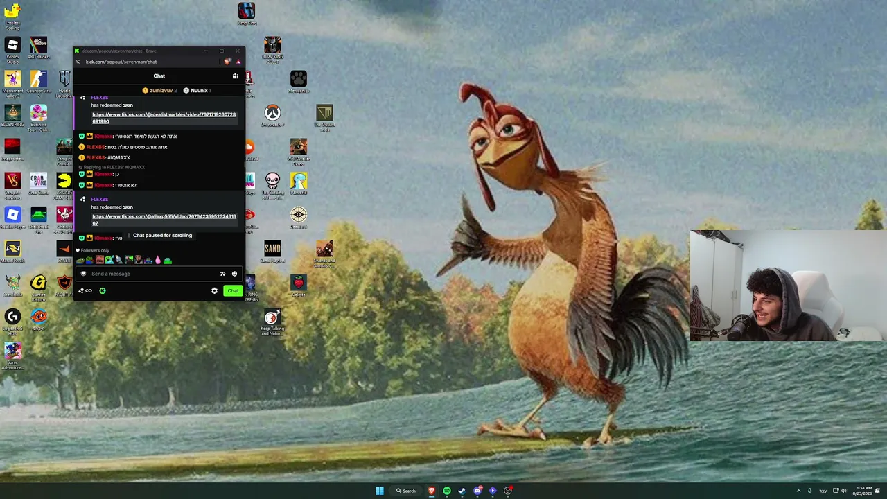Open Spotify from the taskbar
Screen dimensions: 887x499
tap(447, 491)
